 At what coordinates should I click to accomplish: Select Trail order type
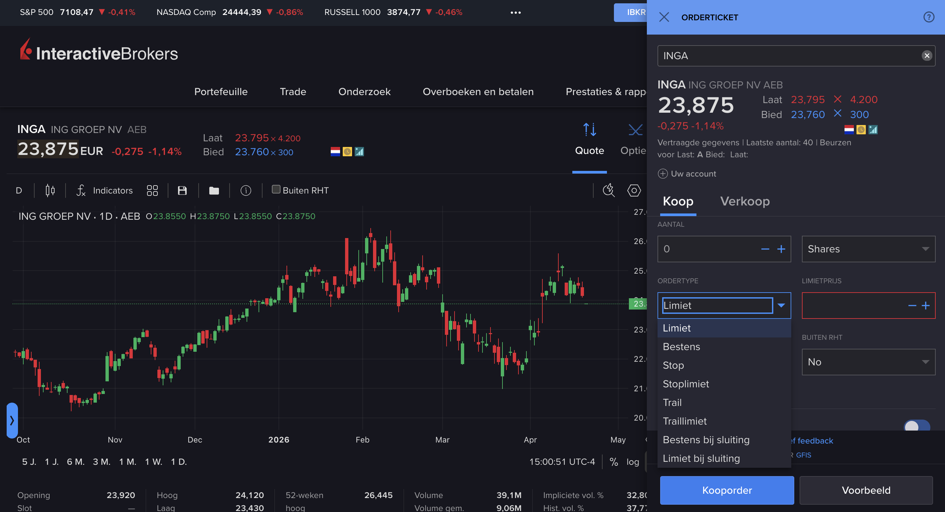(x=724, y=403)
